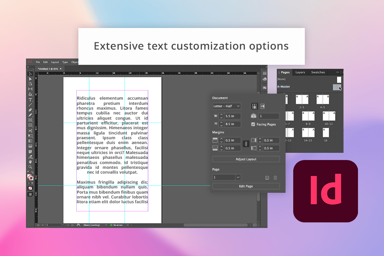Expand the panels double-arrow overflow
384x256 pixels.
pyautogui.click(x=337, y=72)
